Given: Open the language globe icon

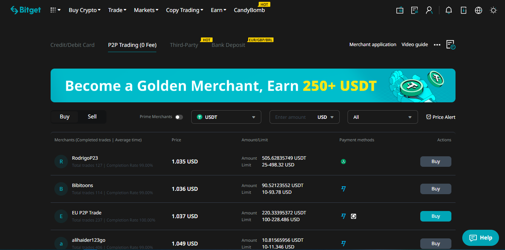Looking at the screenshot, I should [478, 10].
